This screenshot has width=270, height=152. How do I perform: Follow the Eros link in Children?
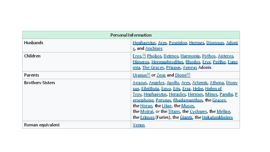pos(137,56)
